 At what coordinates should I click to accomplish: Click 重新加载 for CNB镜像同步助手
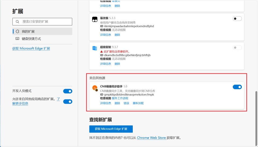138,103
